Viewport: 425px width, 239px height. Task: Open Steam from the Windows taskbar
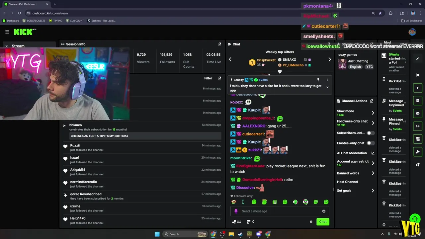(x=240, y=234)
